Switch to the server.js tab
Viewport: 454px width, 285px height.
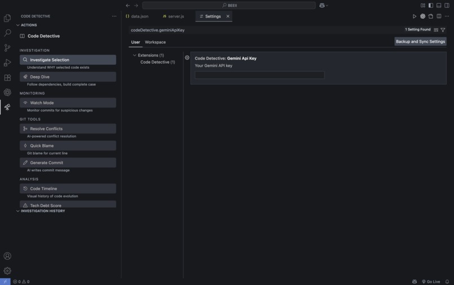173,16
